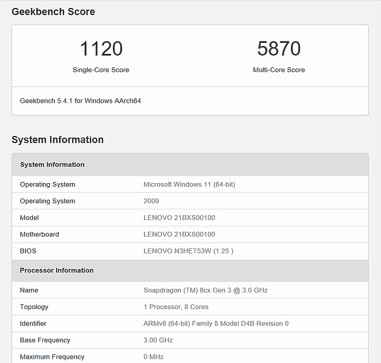Select 'Microsoft Windows 11 (64-bit)' value

point(189,185)
